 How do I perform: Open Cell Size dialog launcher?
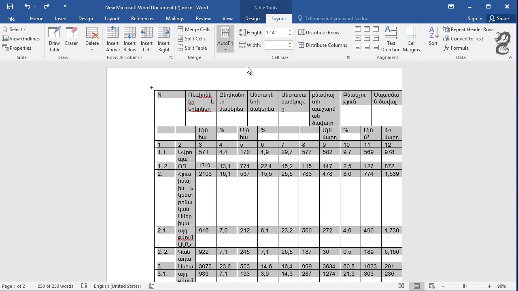pos(348,58)
